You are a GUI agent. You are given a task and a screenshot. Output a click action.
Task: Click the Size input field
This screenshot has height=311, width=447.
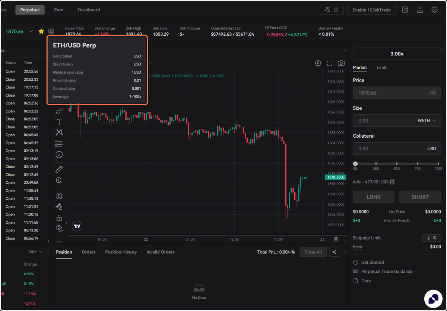397,121
